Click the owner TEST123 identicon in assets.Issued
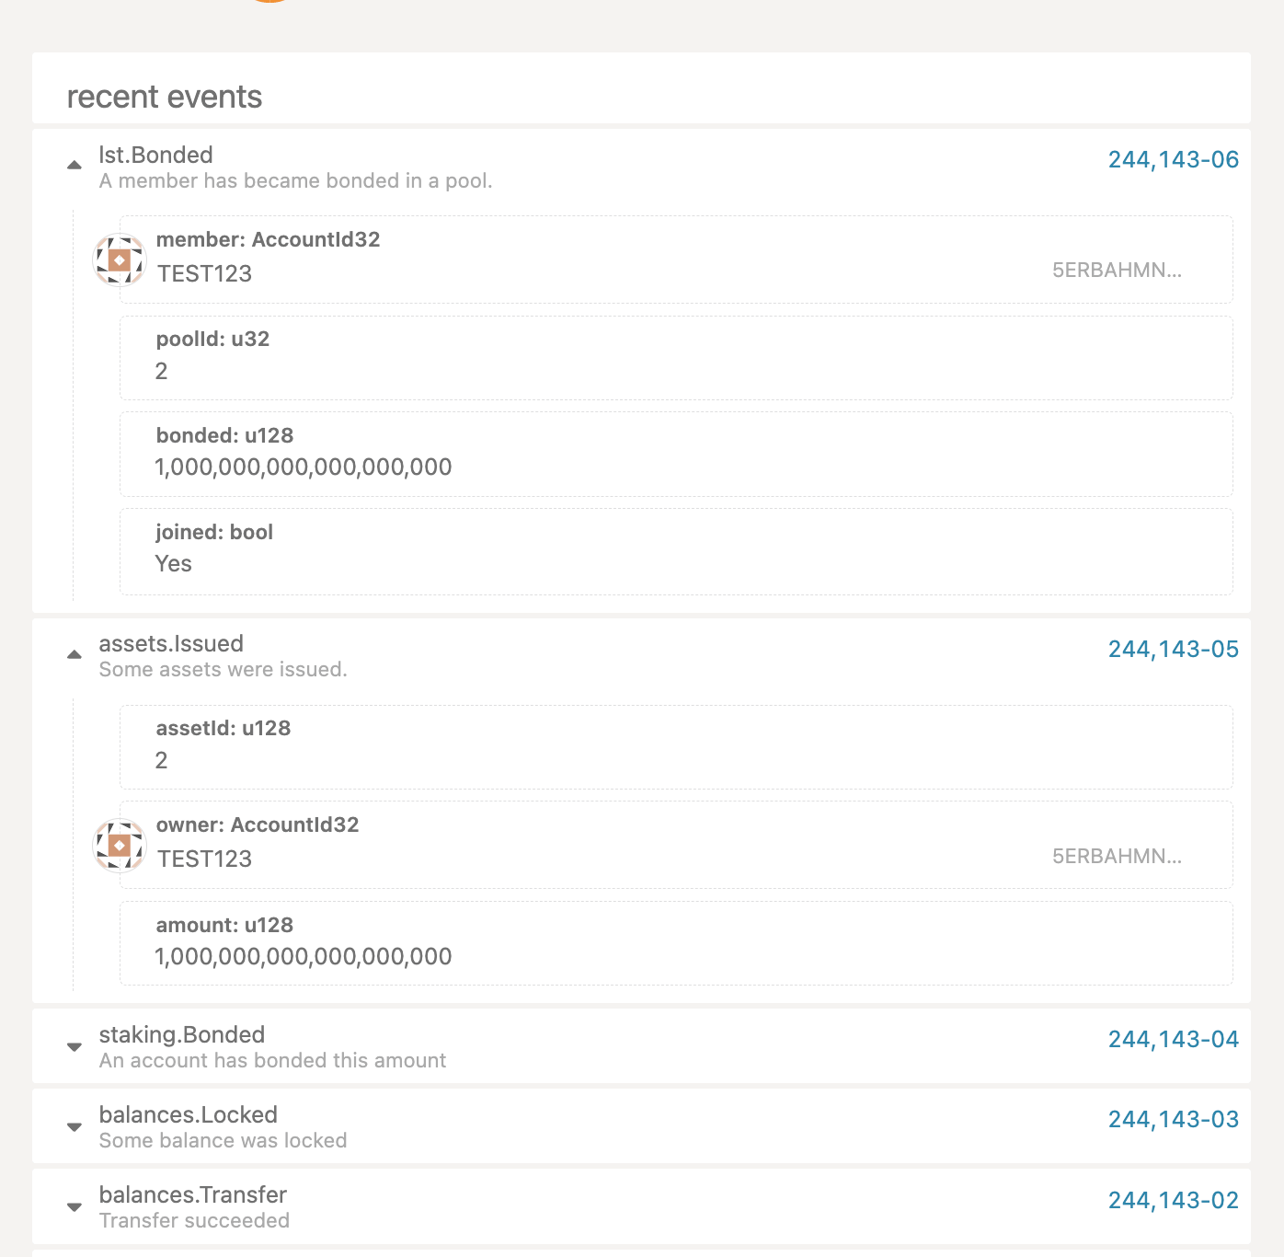 119,845
